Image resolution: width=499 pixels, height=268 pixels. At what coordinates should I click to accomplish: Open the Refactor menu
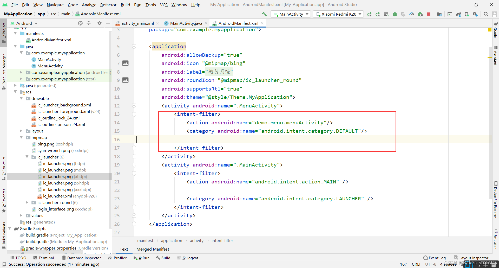[108, 5]
